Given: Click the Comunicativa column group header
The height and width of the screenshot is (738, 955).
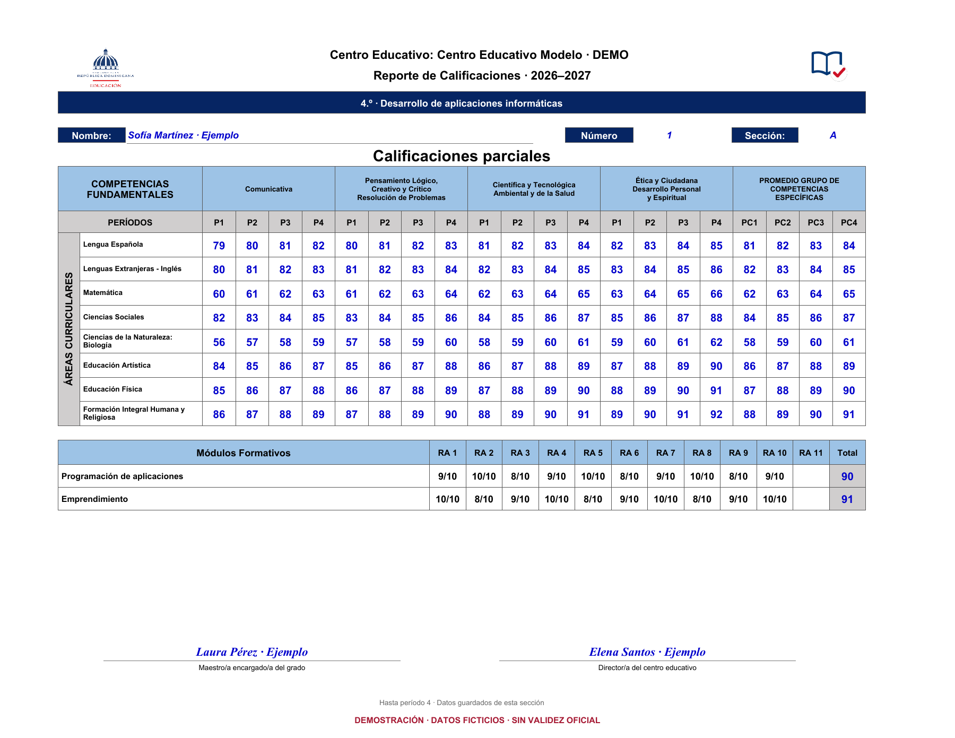Looking at the screenshot, I should (x=268, y=189).
